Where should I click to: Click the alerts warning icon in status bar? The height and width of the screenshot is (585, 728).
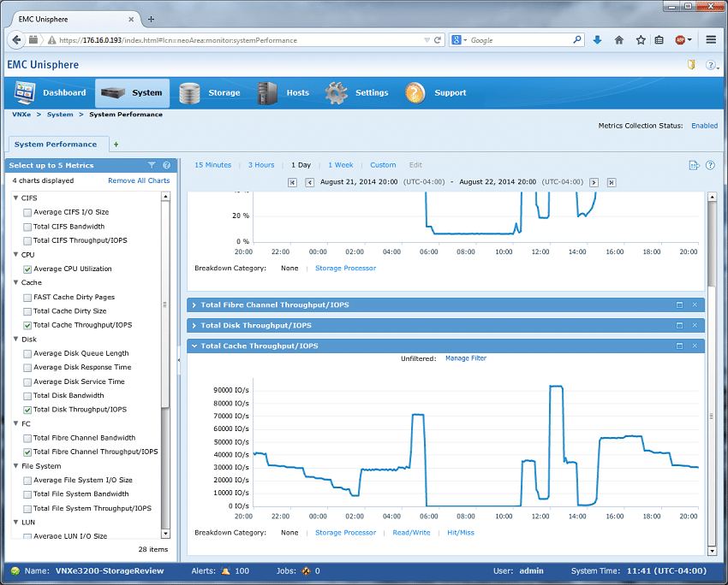(x=225, y=571)
